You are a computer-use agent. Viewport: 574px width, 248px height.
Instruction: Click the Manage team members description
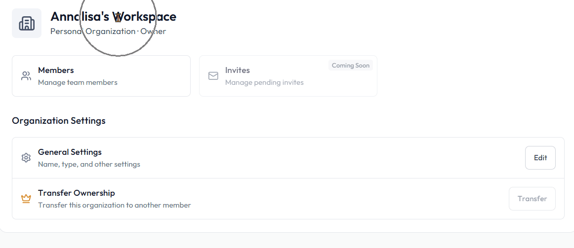[78, 82]
